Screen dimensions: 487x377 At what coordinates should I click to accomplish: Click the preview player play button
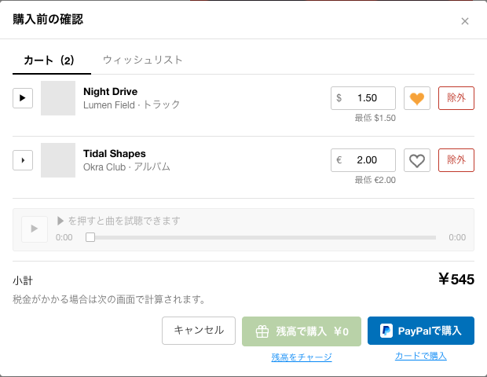[x=35, y=229]
